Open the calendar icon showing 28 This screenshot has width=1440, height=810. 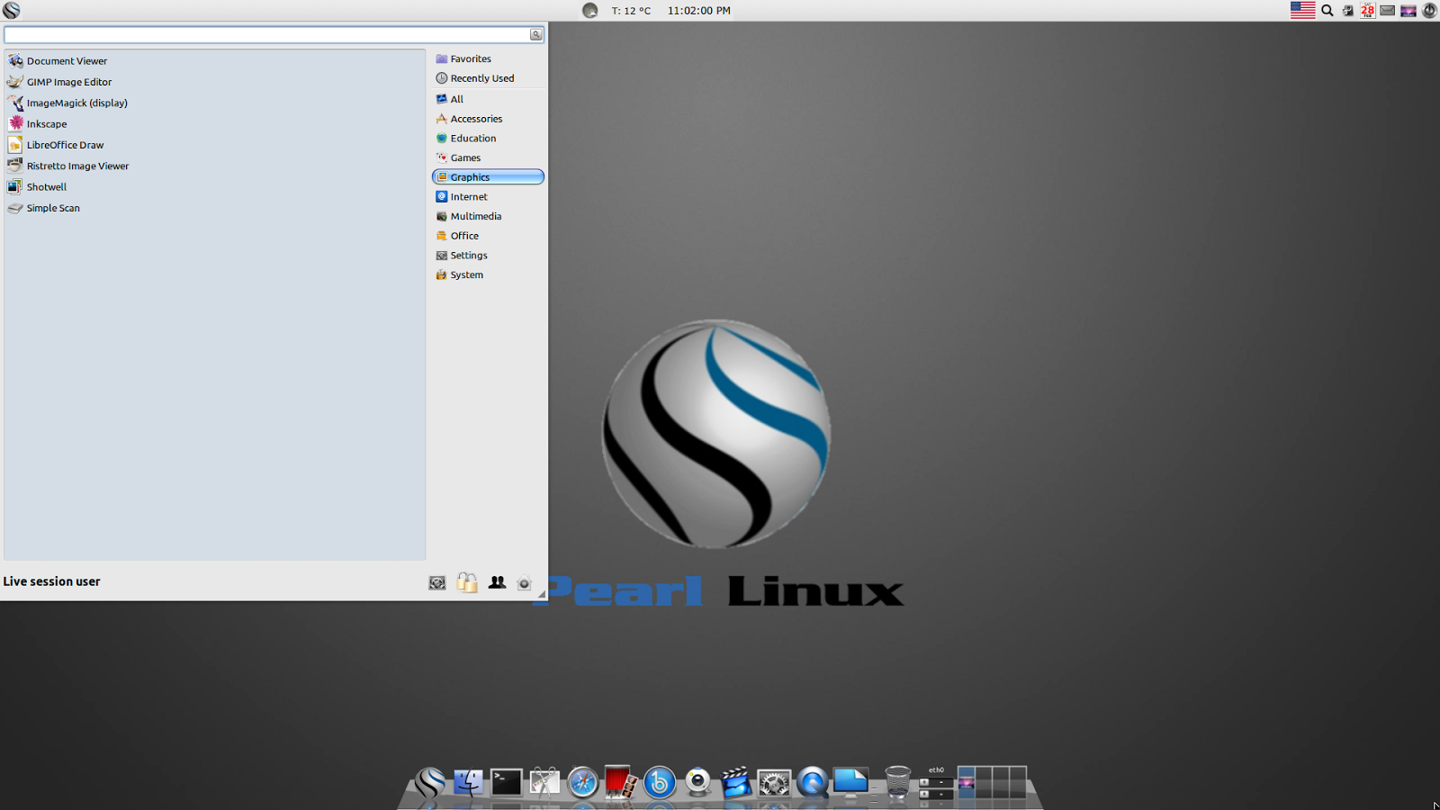(x=1367, y=11)
